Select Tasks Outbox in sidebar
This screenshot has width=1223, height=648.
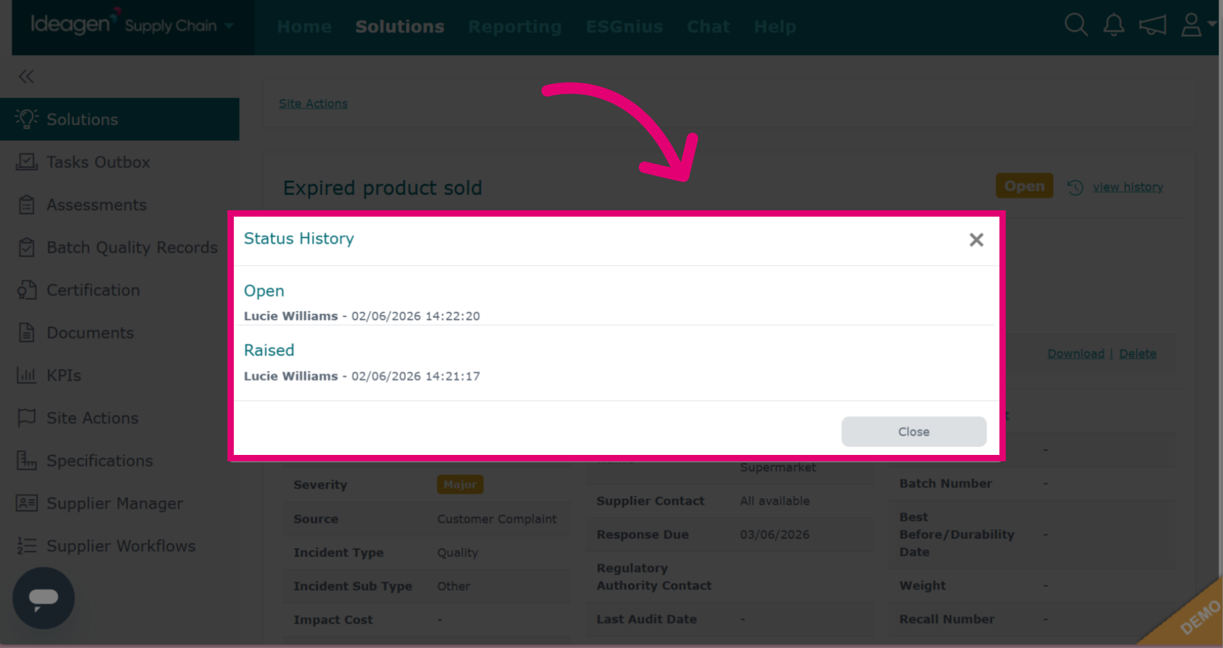click(98, 162)
